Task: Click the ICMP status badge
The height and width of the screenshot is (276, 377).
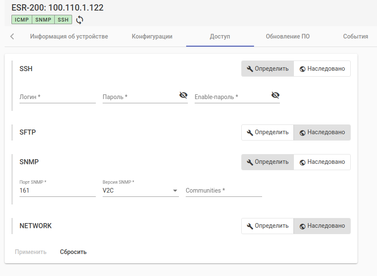Action: tap(22, 19)
